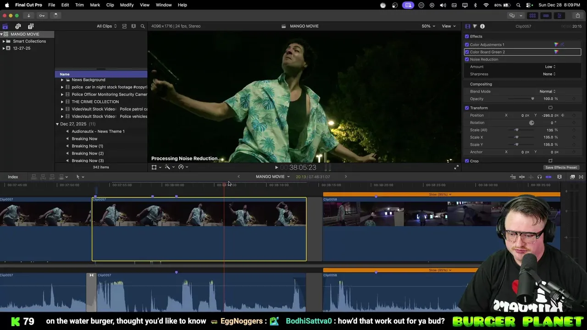
Task: Click the Position Y value field
Action: [548, 115]
